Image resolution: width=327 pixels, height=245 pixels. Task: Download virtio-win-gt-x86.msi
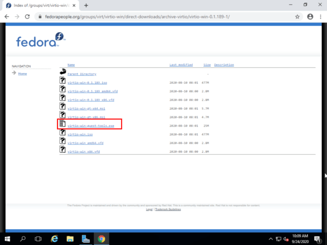point(86,117)
